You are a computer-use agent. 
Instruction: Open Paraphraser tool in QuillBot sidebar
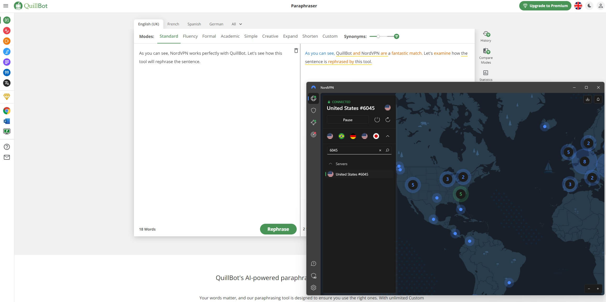(x=7, y=20)
